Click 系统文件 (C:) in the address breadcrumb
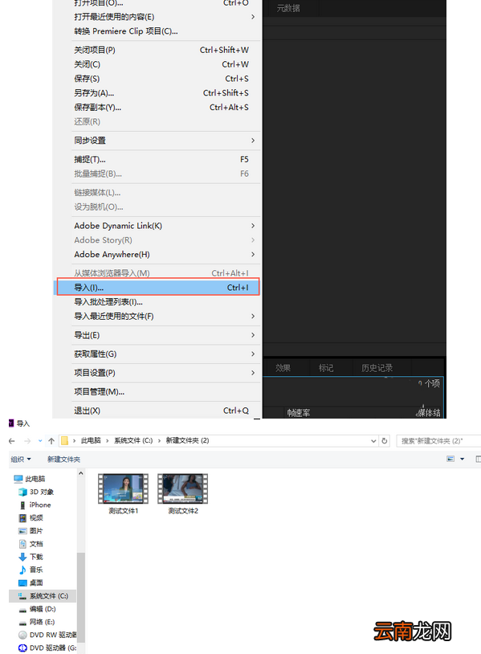 coord(133,440)
